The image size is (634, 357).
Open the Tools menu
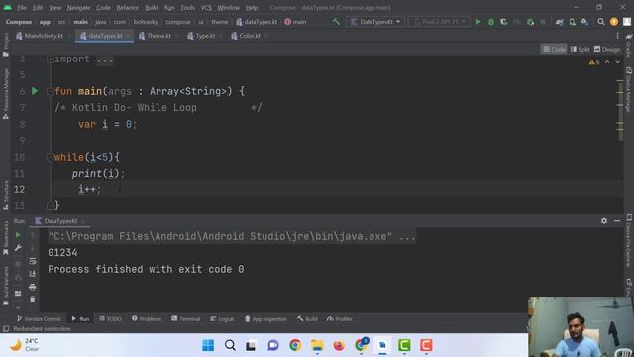point(187,8)
